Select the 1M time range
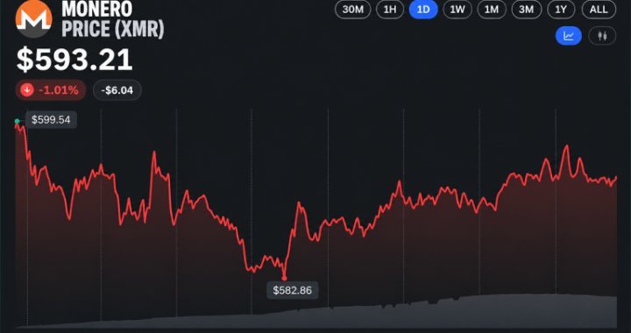Image resolution: width=631 pixels, height=333 pixels. (492, 10)
